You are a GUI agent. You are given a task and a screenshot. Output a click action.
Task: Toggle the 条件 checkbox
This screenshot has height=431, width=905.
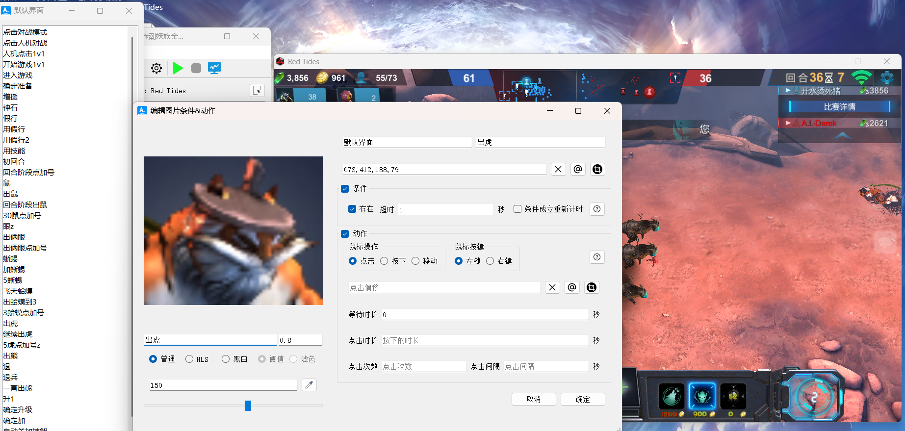point(345,189)
